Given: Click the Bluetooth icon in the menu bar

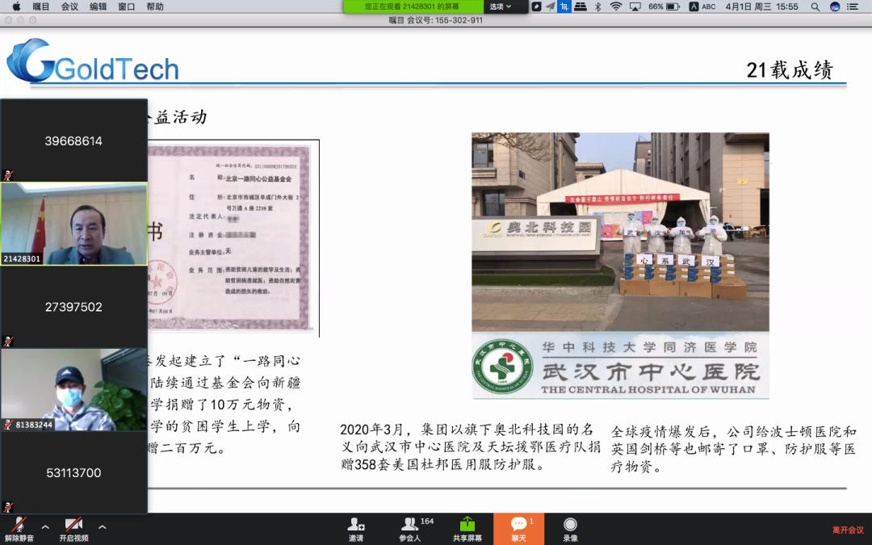Looking at the screenshot, I should tap(597, 6).
